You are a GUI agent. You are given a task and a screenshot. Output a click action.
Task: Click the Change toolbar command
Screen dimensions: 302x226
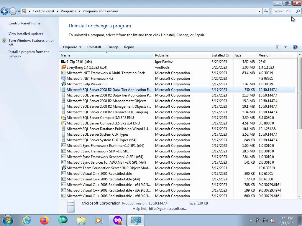112,47
